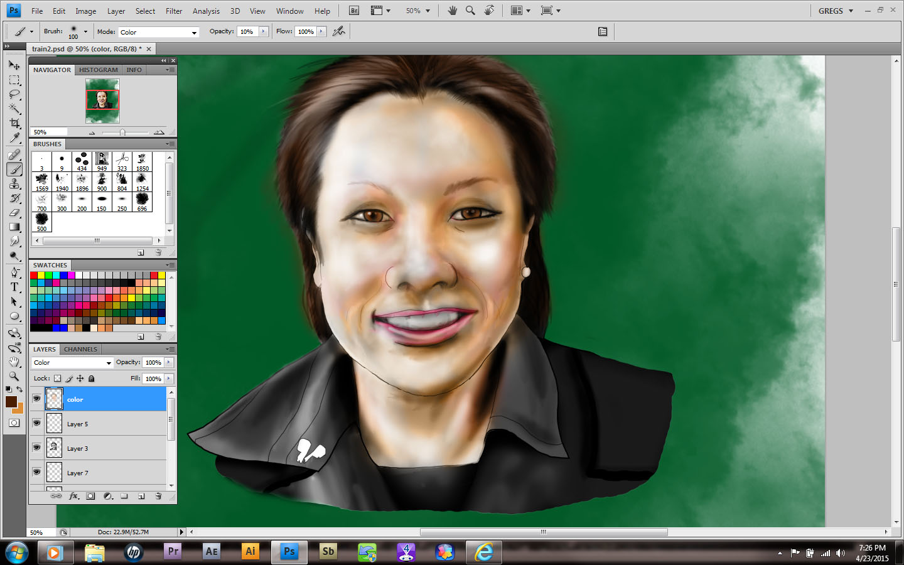This screenshot has width=904, height=565.
Task: Expand the brush Opacity slider arrow
Action: click(264, 31)
